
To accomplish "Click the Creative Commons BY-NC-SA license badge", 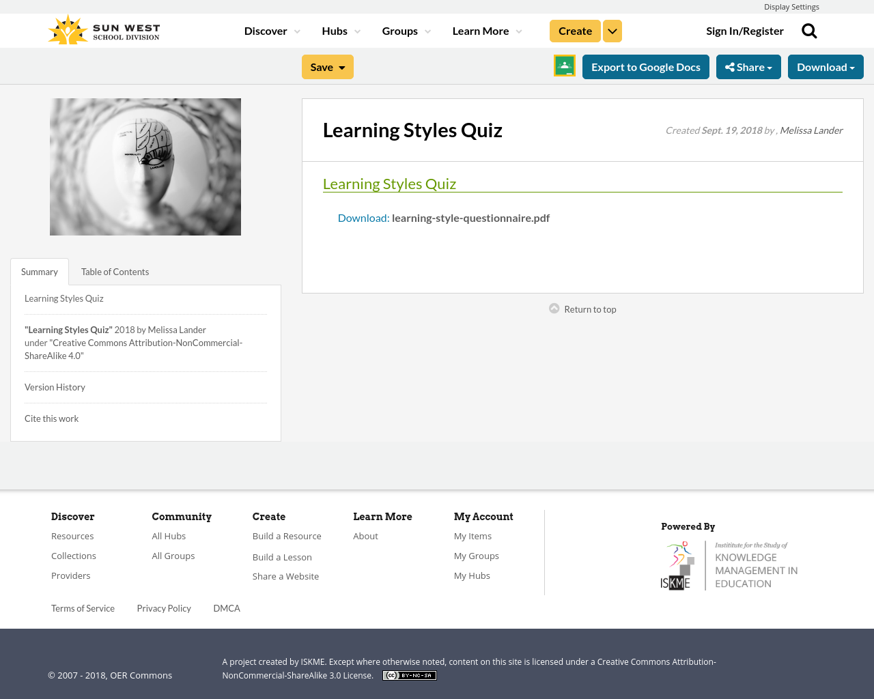I will pyautogui.click(x=409, y=674).
